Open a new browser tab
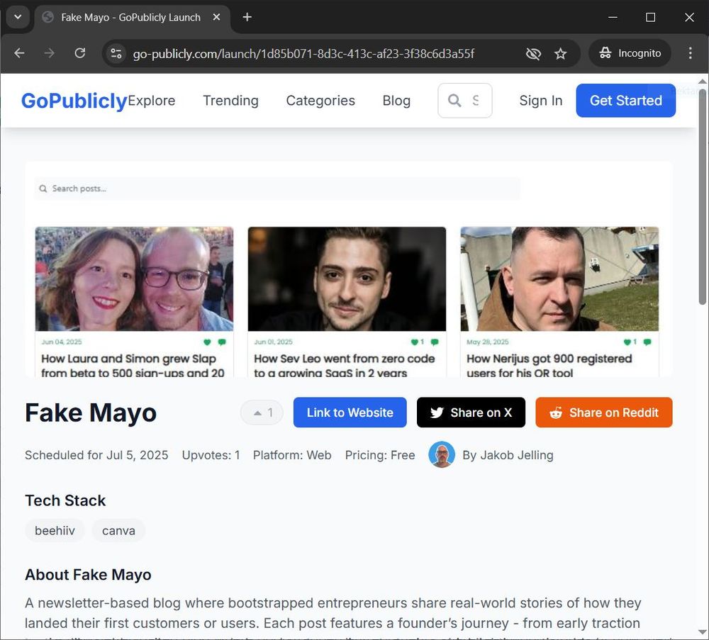Image resolution: width=709 pixels, height=640 pixels. coord(247,17)
